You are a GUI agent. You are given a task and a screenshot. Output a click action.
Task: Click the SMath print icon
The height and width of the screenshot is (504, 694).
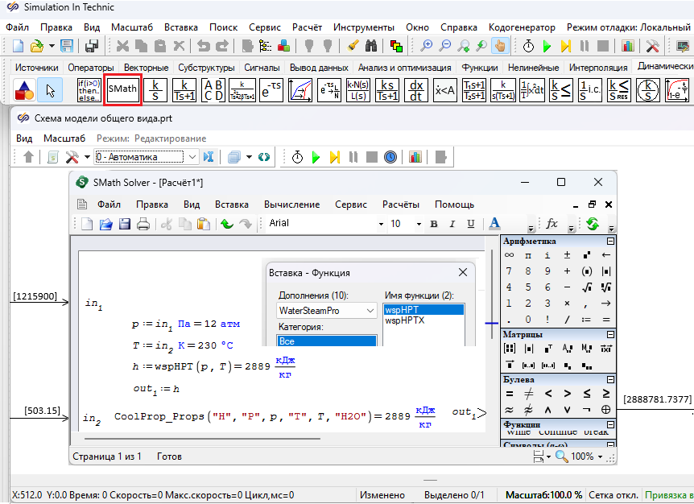(x=143, y=224)
